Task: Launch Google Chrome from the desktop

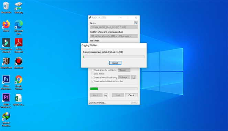Action: (x=19, y=82)
